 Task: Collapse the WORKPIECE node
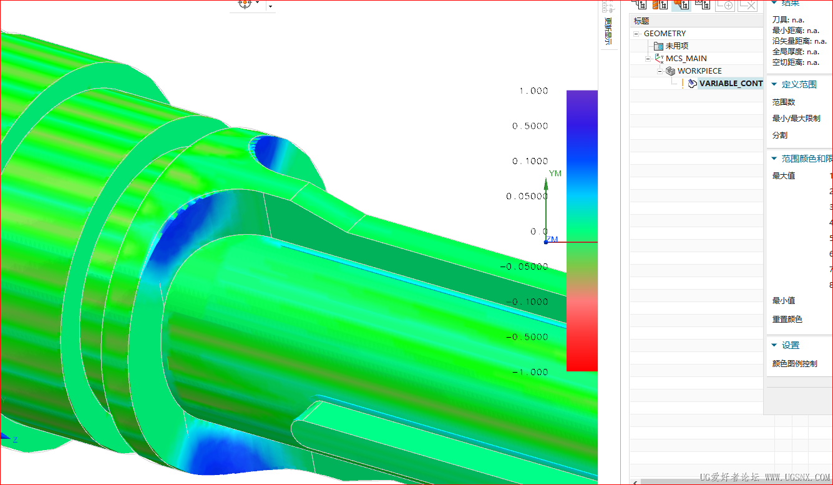coord(660,71)
